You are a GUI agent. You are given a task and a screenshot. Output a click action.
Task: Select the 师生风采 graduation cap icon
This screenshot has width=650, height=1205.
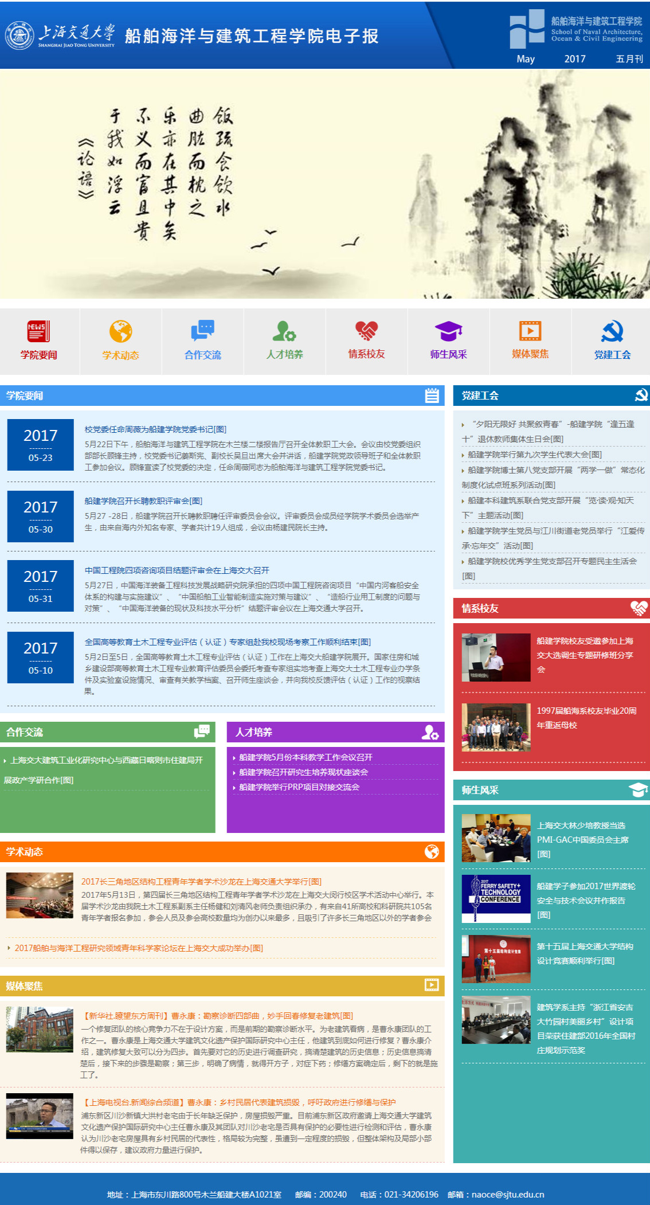(448, 331)
